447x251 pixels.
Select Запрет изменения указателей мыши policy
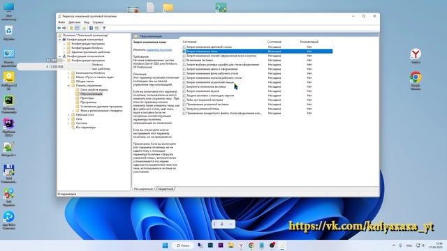tap(210, 82)
